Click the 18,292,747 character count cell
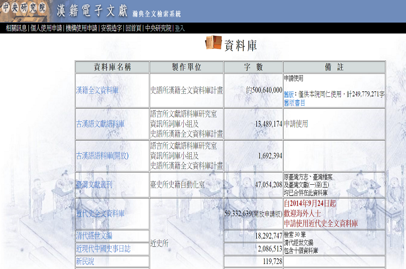This screenshot has height=269, width=406. pyautogui.click(x=253, y=236)
